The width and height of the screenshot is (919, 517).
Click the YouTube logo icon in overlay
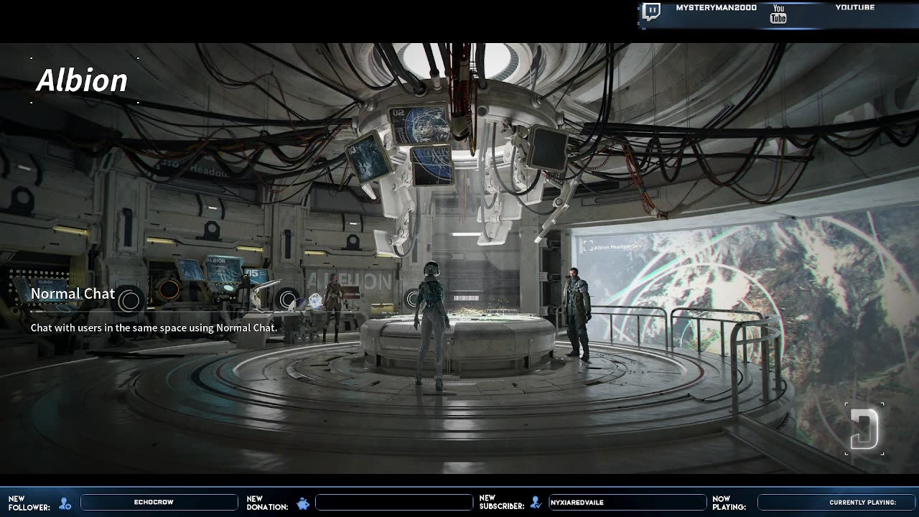pyautogui.click(x=778, y=14)
